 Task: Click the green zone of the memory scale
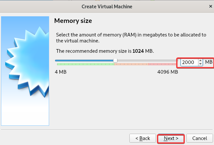point(86,64)
